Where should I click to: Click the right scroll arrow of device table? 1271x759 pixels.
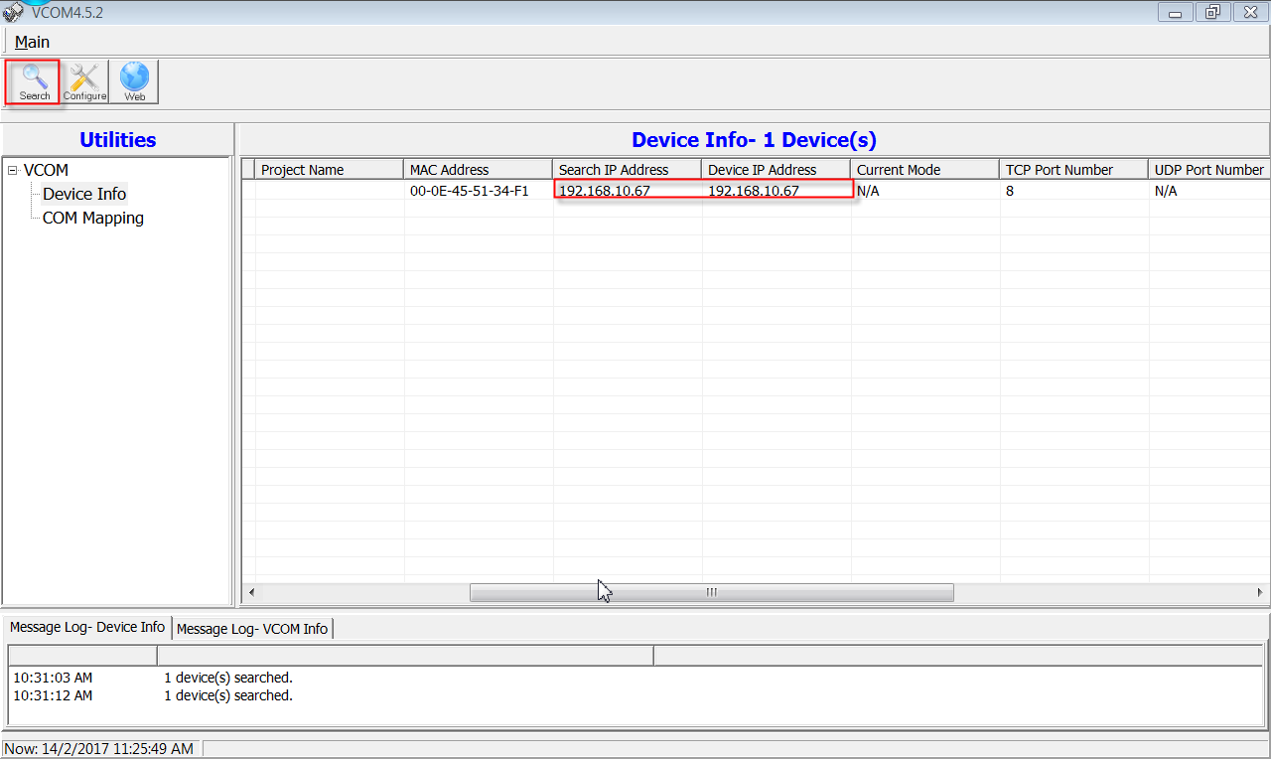1260,592
